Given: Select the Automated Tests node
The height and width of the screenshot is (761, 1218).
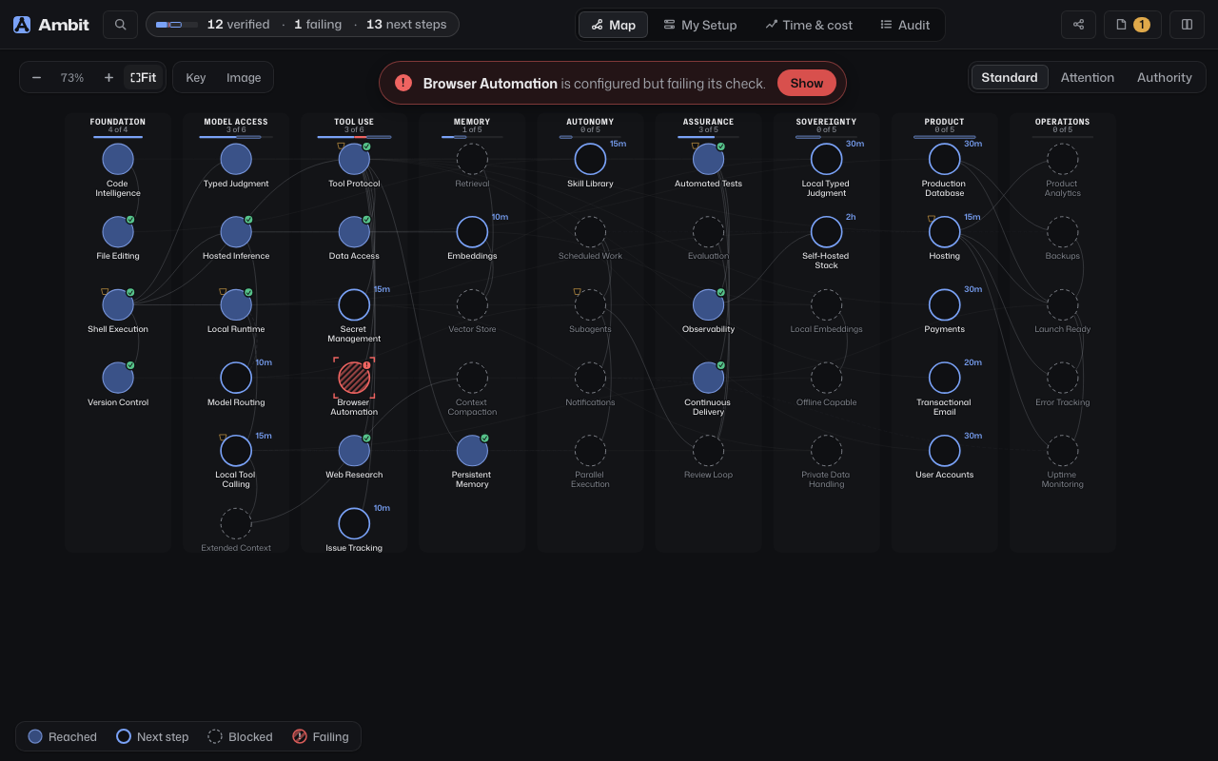Looking at the screenshot, I should click(x=708, y=159).
